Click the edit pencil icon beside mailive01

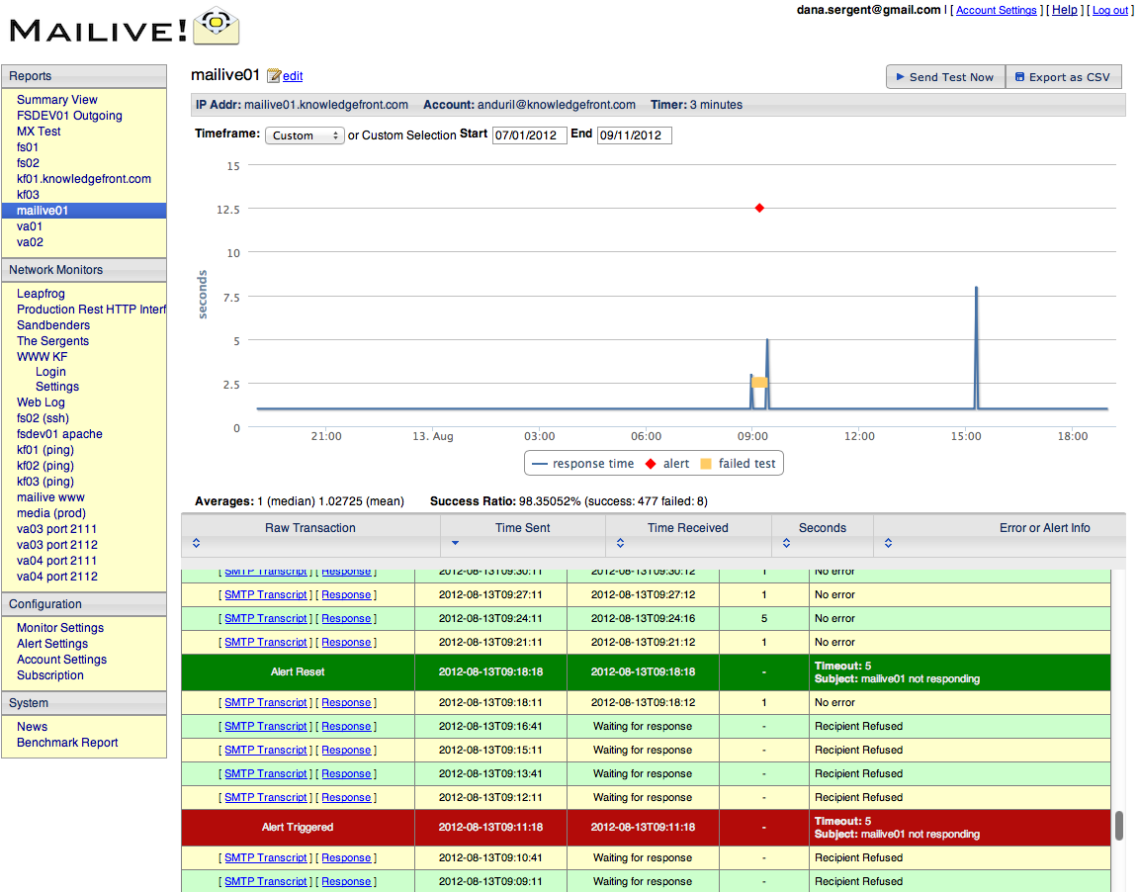pos(274,76)
